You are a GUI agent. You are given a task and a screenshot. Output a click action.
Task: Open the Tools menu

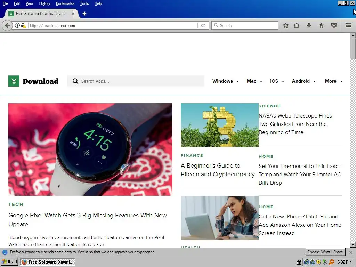(x=84, y=3)
